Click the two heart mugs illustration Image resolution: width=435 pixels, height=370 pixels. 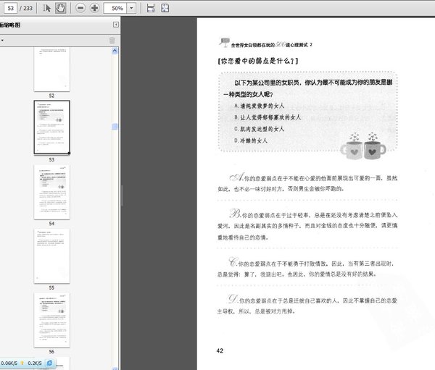pyautogui.click(x=363, y=146)
